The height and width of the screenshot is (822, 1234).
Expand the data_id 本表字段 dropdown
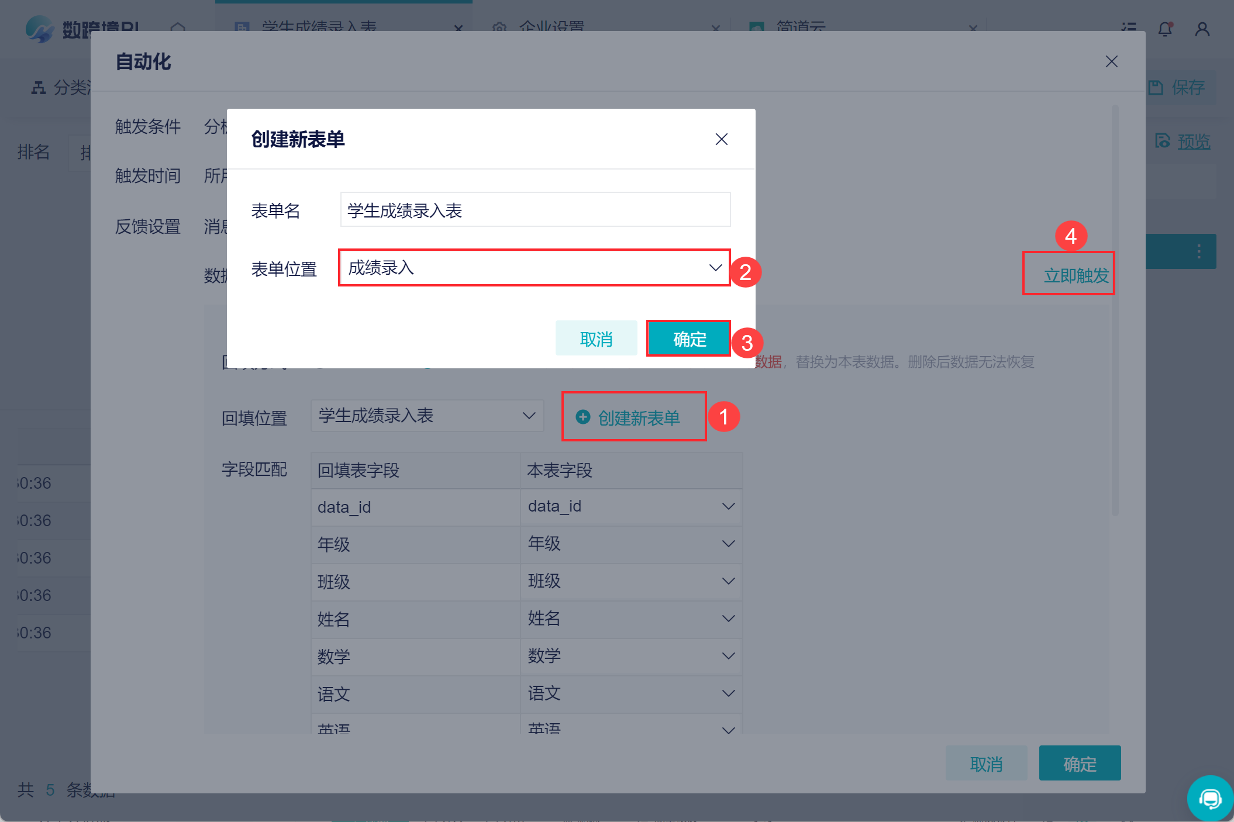(x=630, y=506)
